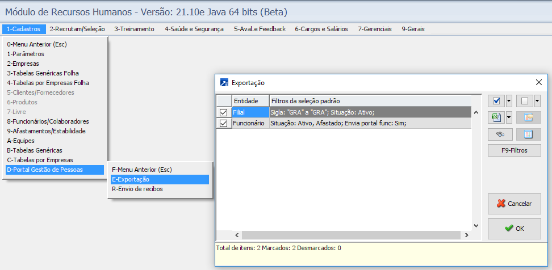Open the 9-Gerais menu
Viewport: 552px width, 270px height.
click(413, 29)
